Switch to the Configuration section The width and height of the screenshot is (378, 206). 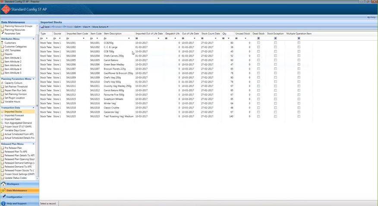(14, 197)
